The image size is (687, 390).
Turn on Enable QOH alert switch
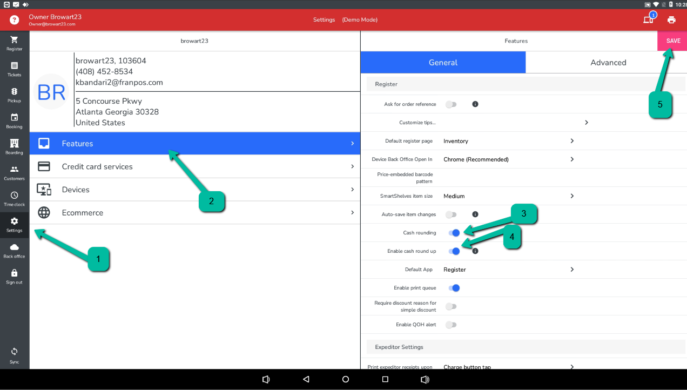pos(450,325)
